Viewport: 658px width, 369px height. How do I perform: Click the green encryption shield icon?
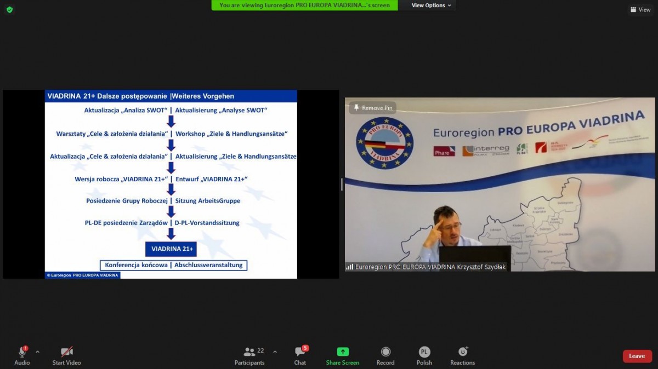(9, 9)
